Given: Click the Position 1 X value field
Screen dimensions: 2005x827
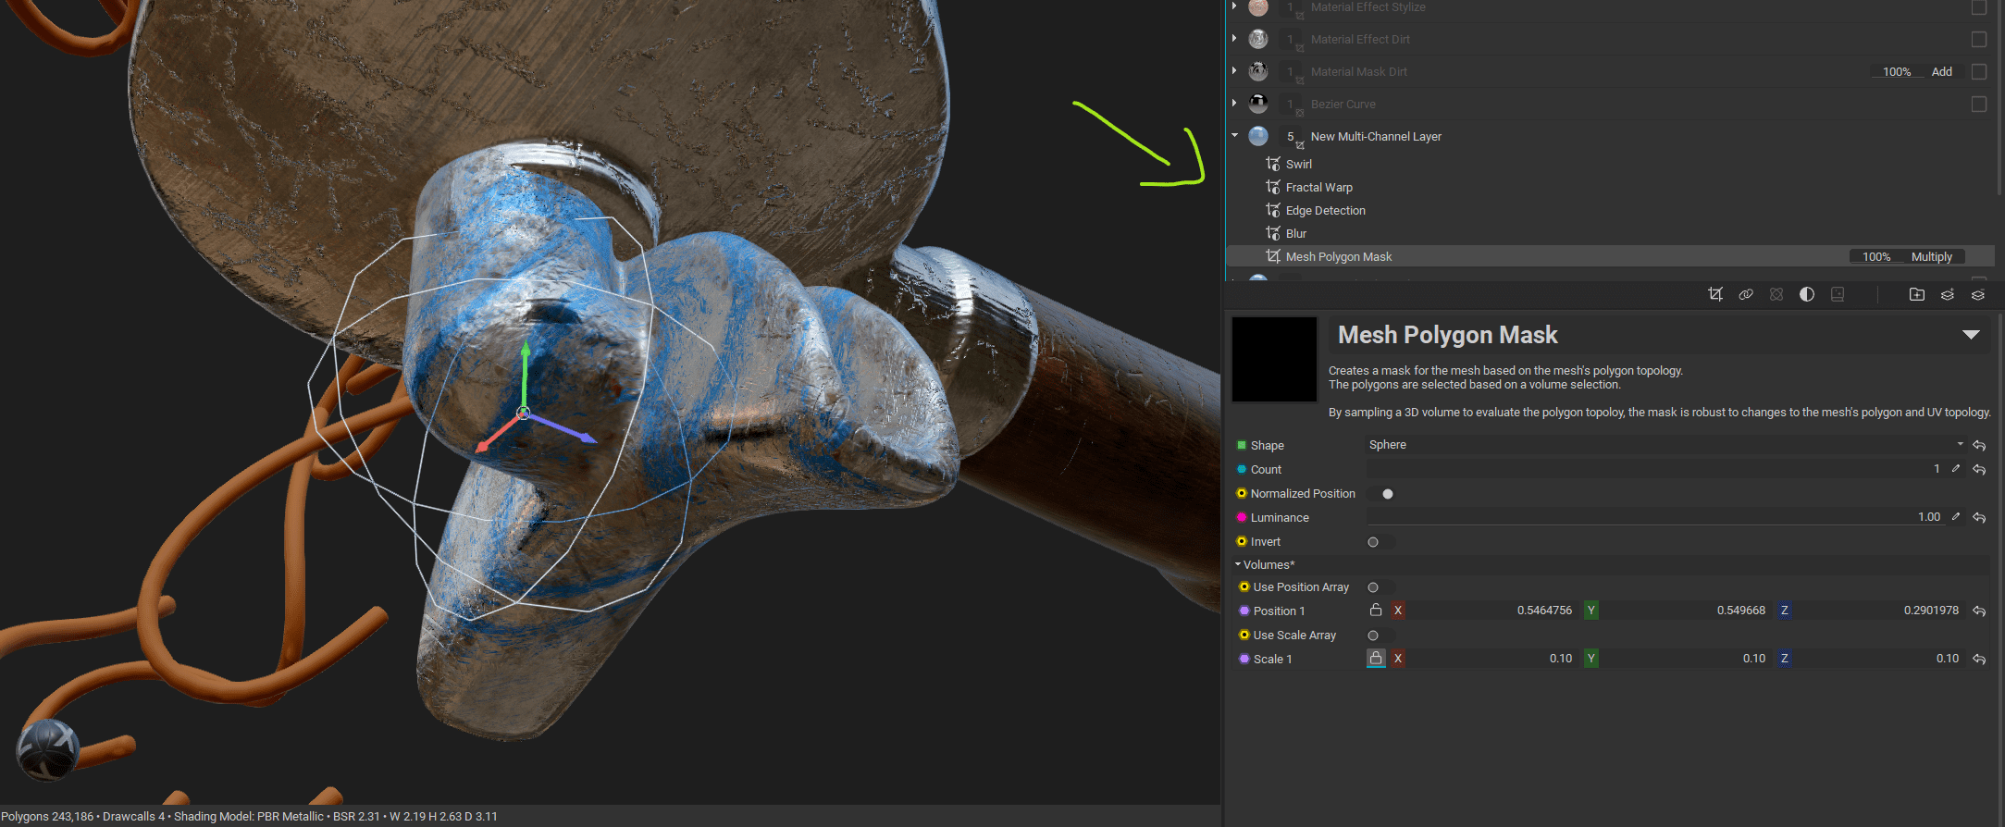Looking at the screenshot, I should pyautogui.click(x=1490, y=611).
